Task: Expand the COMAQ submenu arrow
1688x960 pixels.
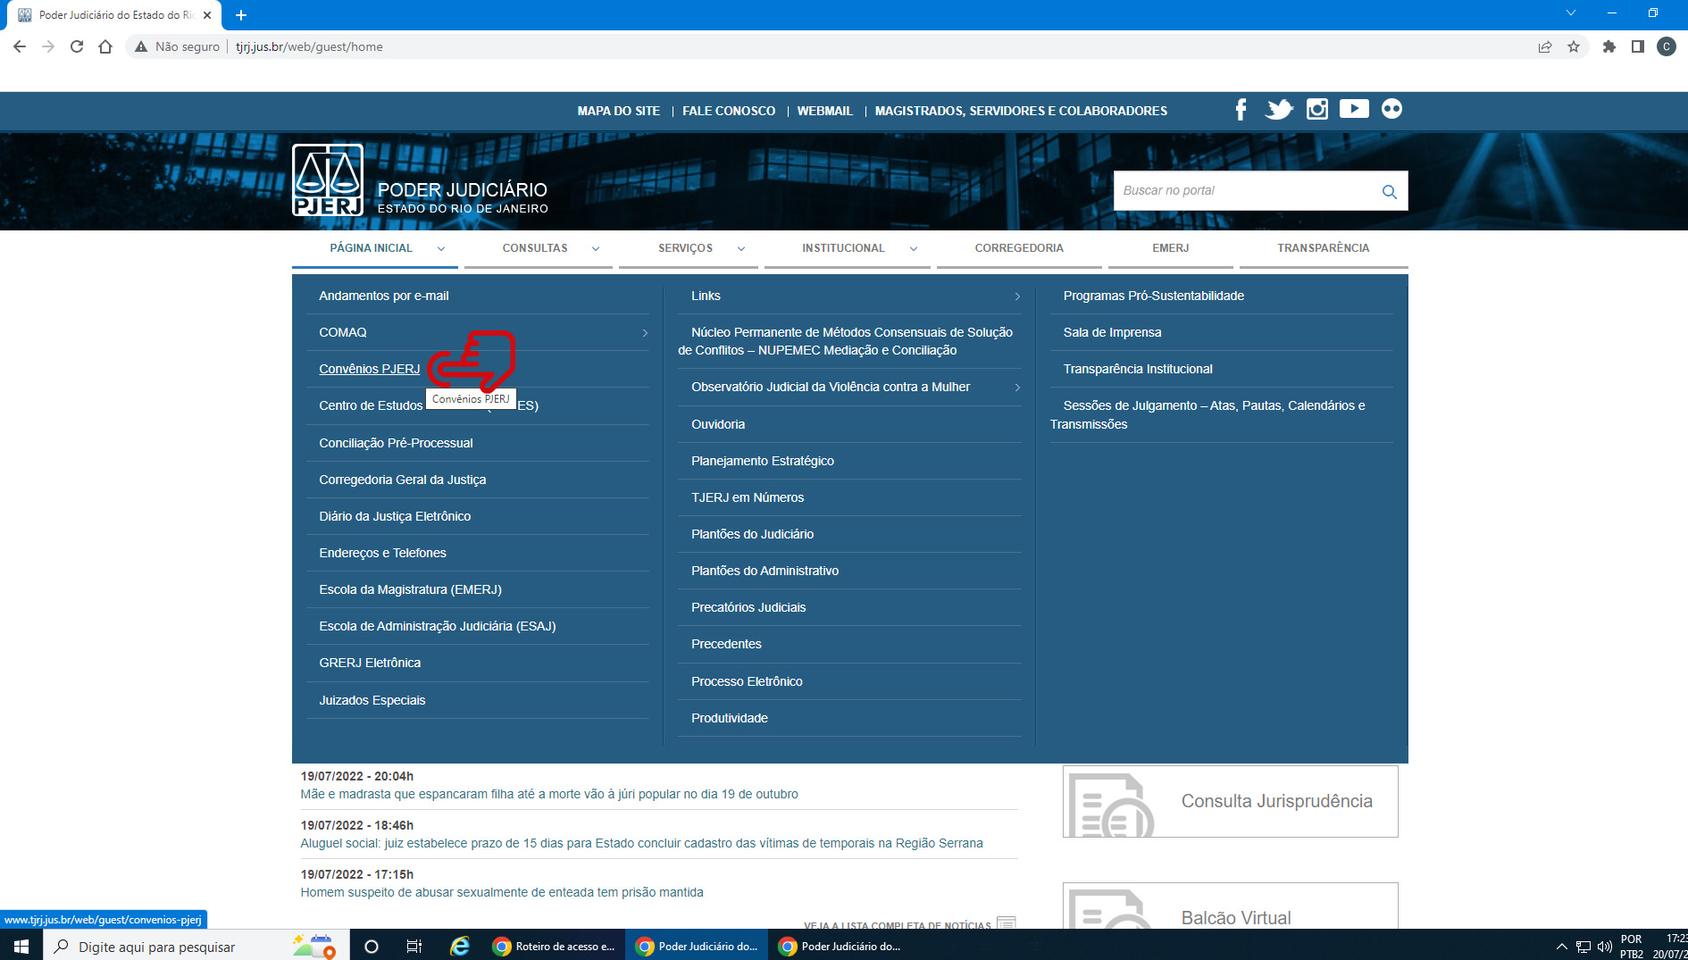Action: click(x=645, y=333)
